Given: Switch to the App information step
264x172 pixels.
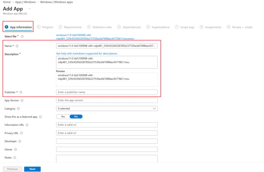Looking at the screenshot, I should pyautogui.click(x=19, y=27).
